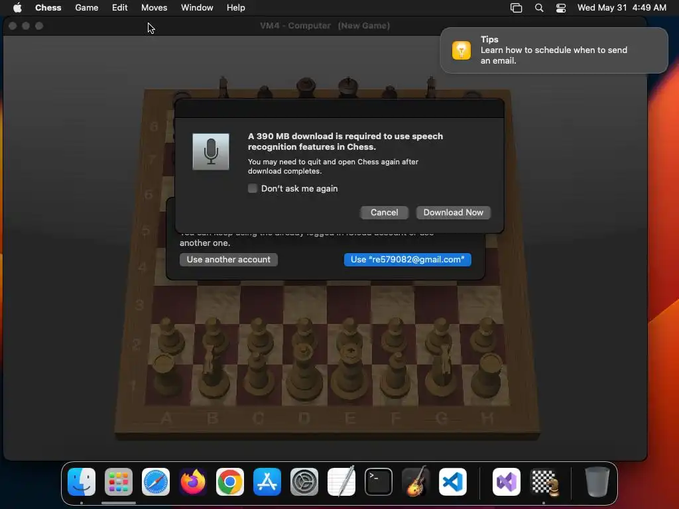The image size is (679, 509).
Task: Open the Trash in the dock
Action: pyautogui.click(x=597, y=482)
